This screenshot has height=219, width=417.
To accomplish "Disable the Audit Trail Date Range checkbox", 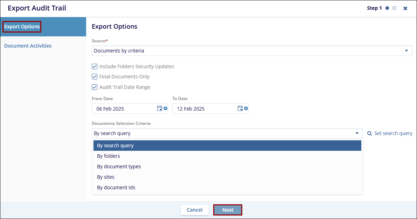I will [x=95, y=87].
